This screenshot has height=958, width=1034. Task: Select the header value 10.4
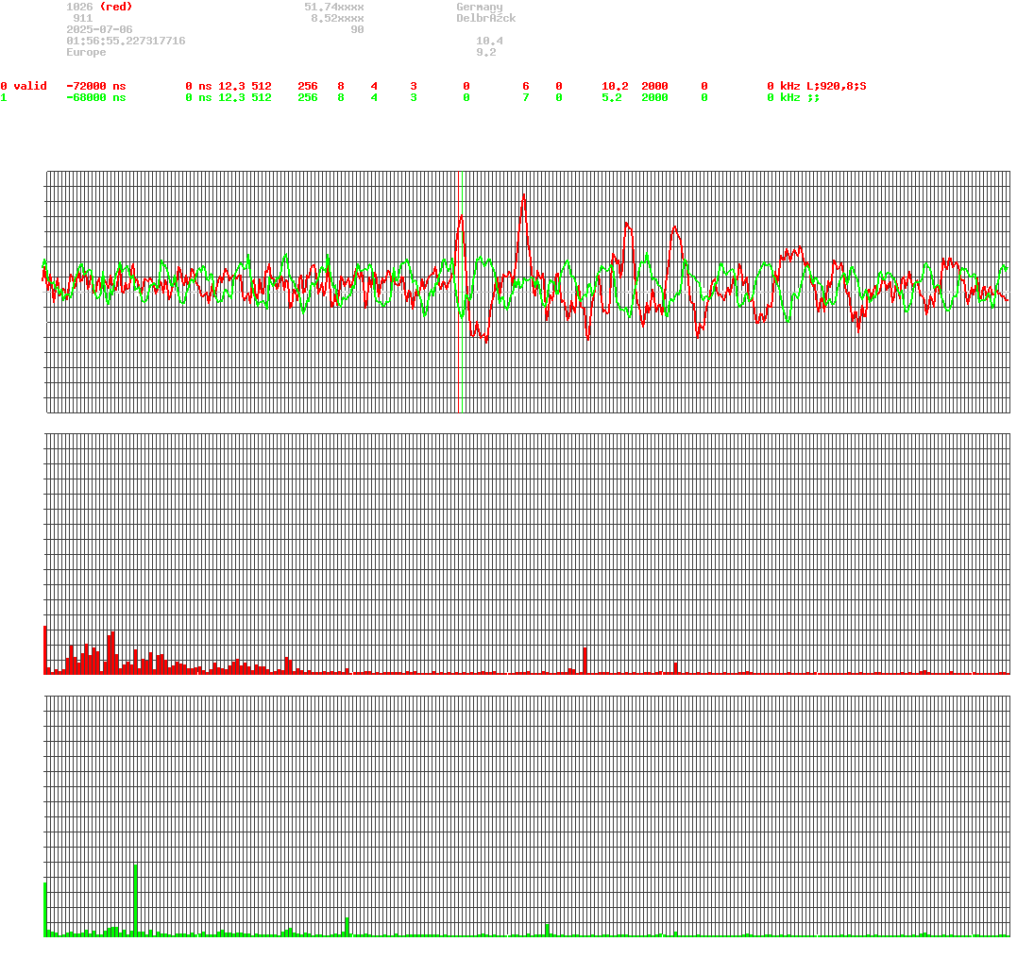coord(489,41)
